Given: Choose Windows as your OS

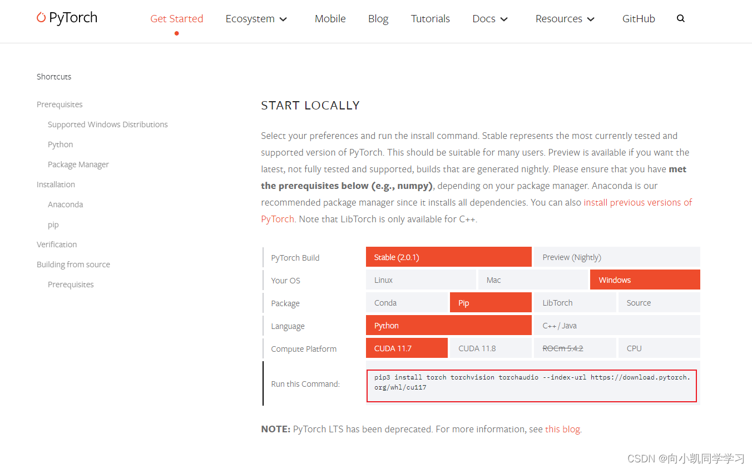Looking at the screenshot, I should click(645, 280).
